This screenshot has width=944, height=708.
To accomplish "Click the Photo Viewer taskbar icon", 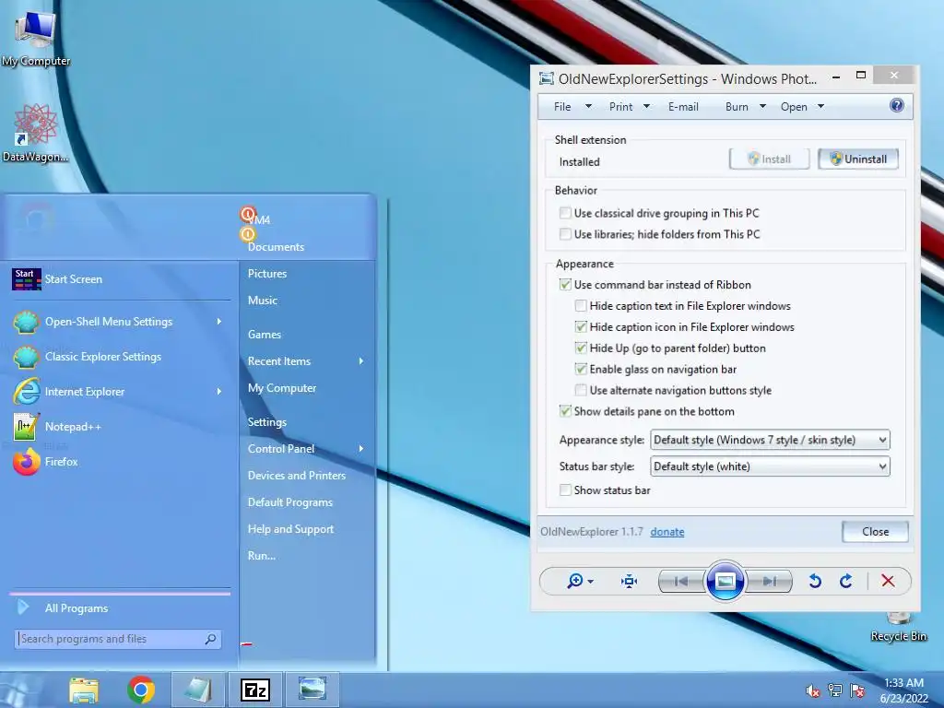I will tap(313, 690).
